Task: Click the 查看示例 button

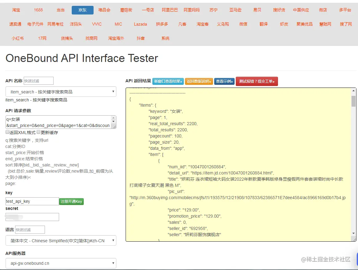Action: [224, 81]
